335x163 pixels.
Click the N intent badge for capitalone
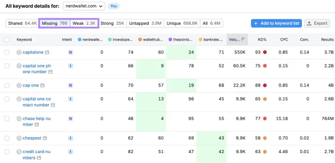(x=71, y=52)
